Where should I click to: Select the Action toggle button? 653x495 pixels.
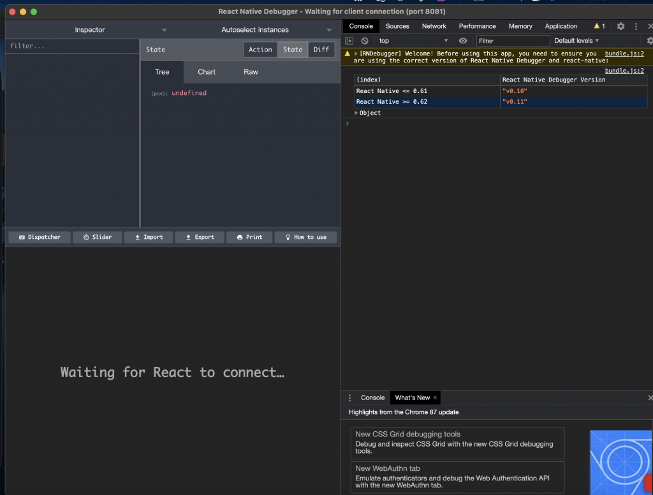click(260, 50)
